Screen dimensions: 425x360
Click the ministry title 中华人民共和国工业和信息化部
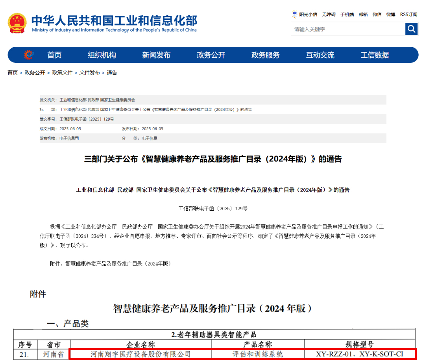[x=115, y=20]
